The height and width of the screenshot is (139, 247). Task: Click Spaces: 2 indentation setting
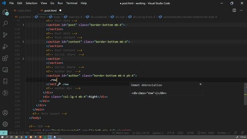coord(158,133)
